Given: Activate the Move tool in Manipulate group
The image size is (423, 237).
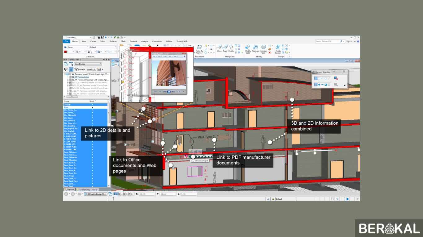Looking at the screenshot, I should 219,48.
